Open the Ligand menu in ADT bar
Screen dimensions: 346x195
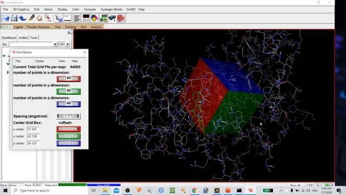click(18, 27)
